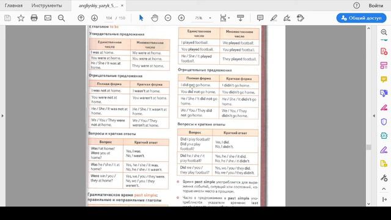Collapse the right tools pane arrow
The width and height of the screenshot is (391, 220).
374,116
